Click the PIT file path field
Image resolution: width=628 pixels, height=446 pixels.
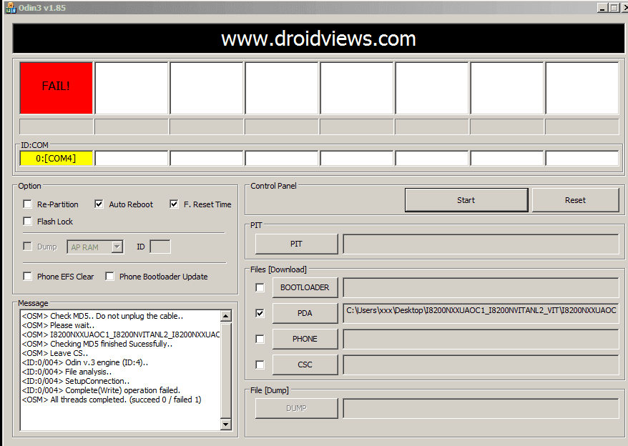[481, 244]
